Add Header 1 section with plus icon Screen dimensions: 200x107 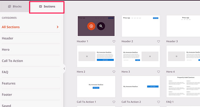(91, 26)
